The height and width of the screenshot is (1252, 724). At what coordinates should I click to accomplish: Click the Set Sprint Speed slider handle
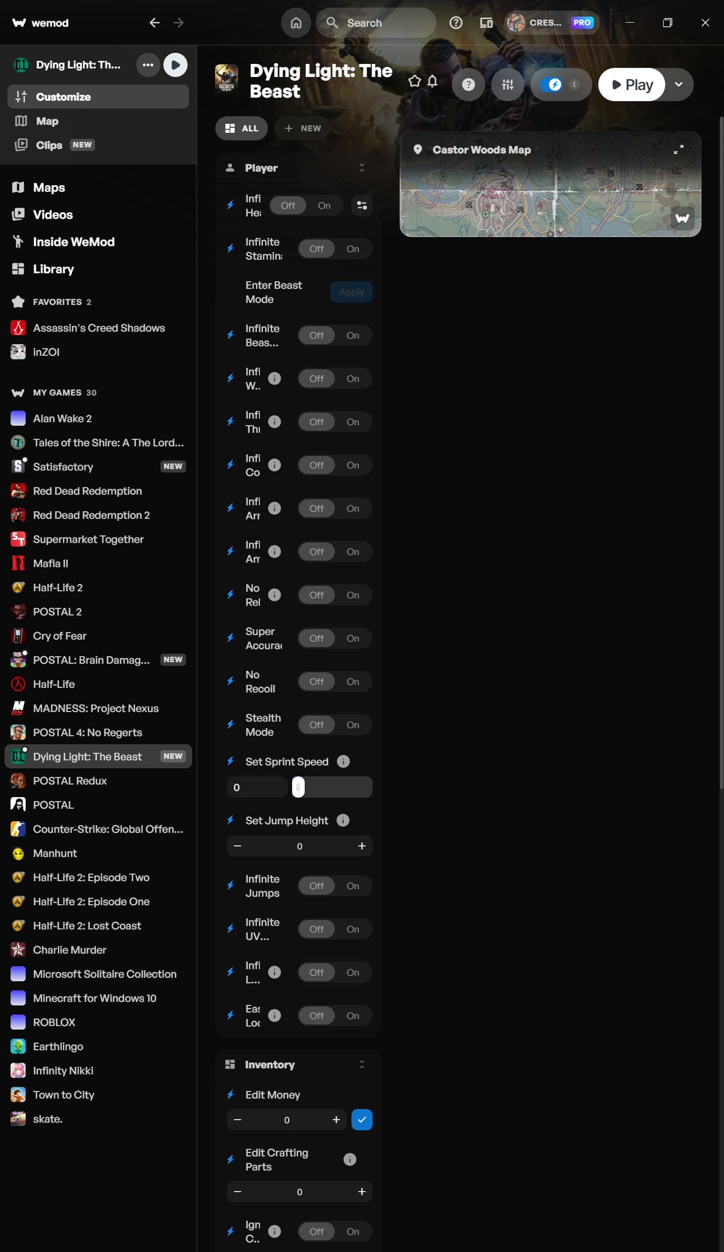click(x=298, y=787)
